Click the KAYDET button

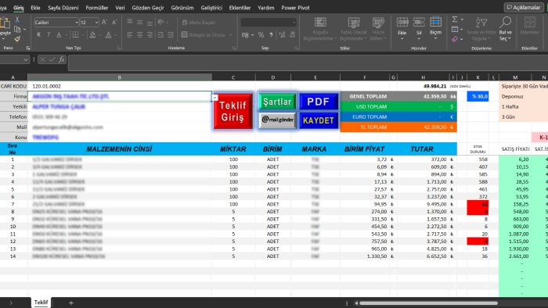tap(319, 120)
